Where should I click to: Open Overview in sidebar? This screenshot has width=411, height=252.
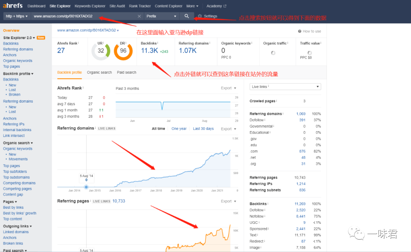click(x=11, y=30)
